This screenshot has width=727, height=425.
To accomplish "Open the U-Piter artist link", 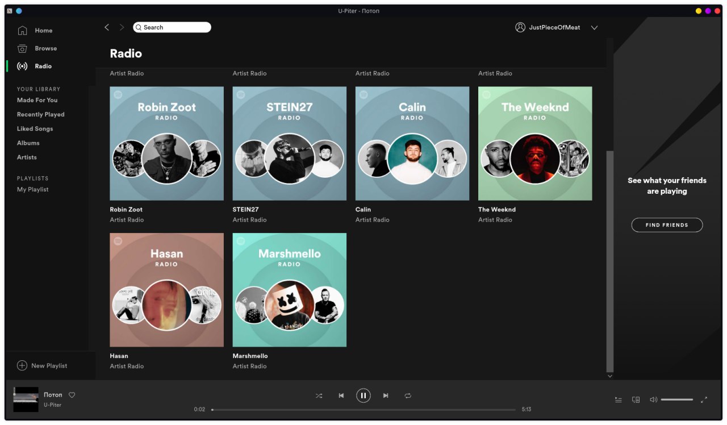I will tap(52, 405).
